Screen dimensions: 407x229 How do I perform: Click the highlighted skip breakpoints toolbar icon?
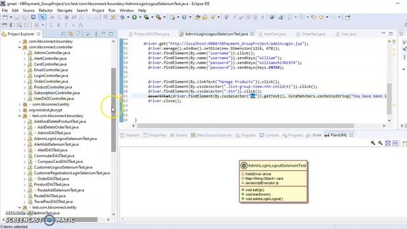pos(43,17)
